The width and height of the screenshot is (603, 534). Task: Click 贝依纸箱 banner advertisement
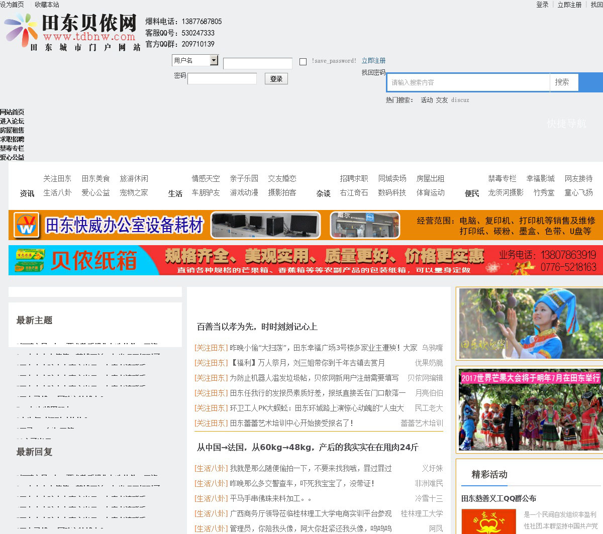point(306,260)
